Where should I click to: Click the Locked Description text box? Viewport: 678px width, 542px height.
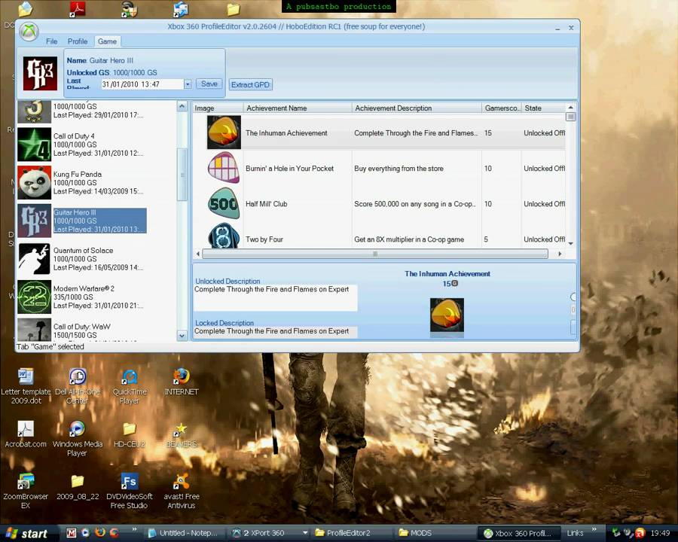point(276,331)
